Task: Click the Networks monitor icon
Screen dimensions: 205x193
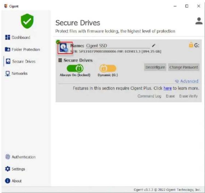Action: 7,73
